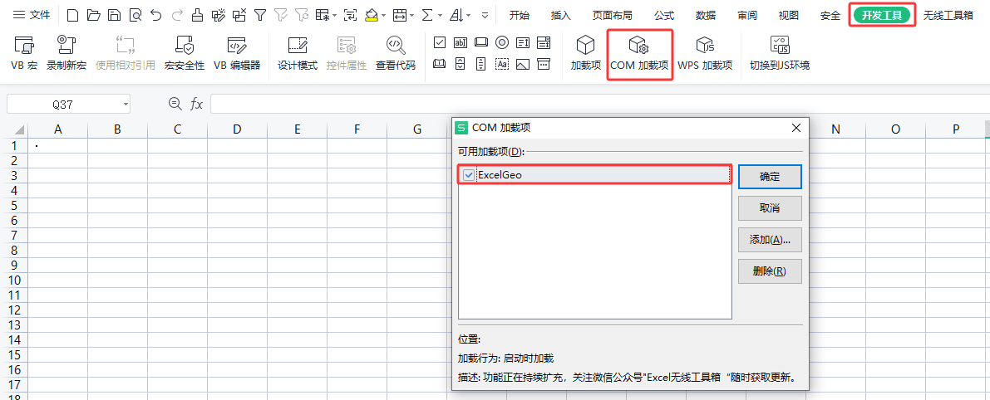The image size is (990, 400).
Task: Open the VB 宏 macros tool
Action: pyautogui.click(x=24, y=54)
